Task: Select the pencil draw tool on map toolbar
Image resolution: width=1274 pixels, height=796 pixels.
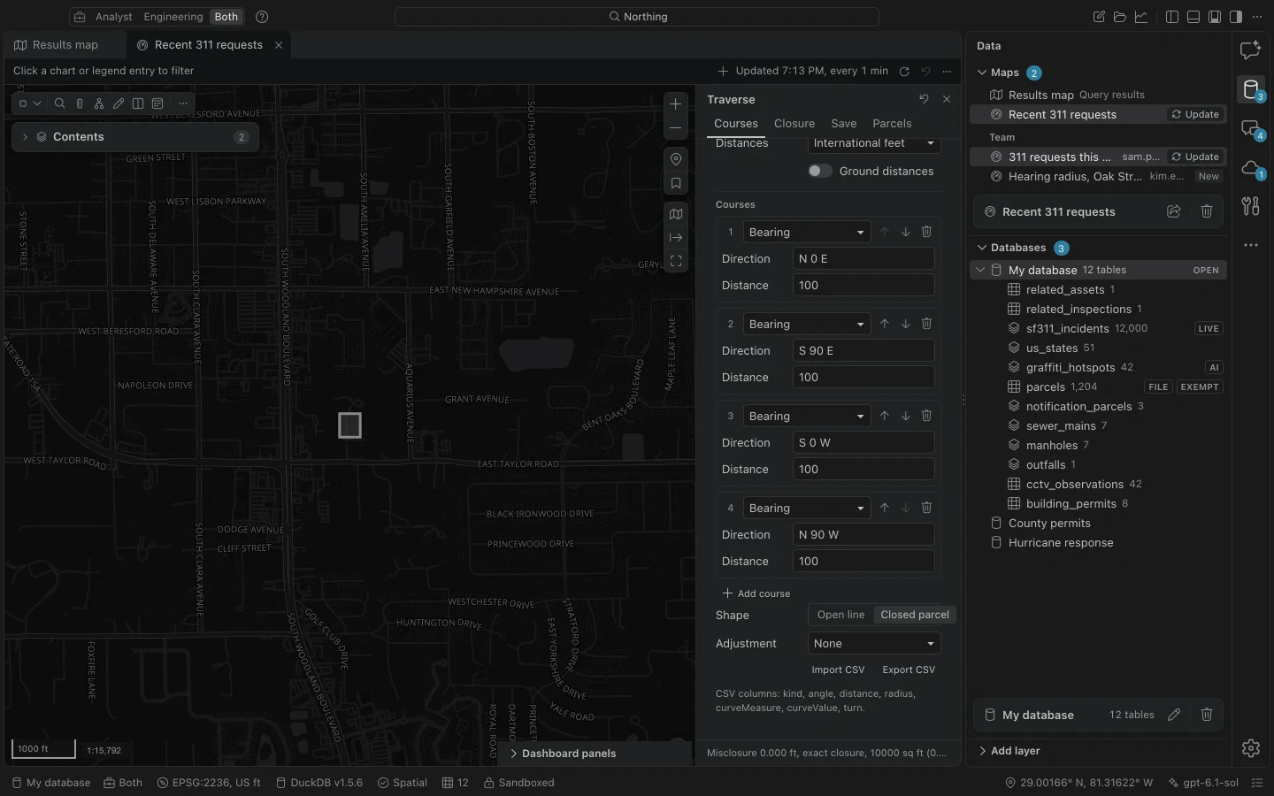Action: point(119,103)
